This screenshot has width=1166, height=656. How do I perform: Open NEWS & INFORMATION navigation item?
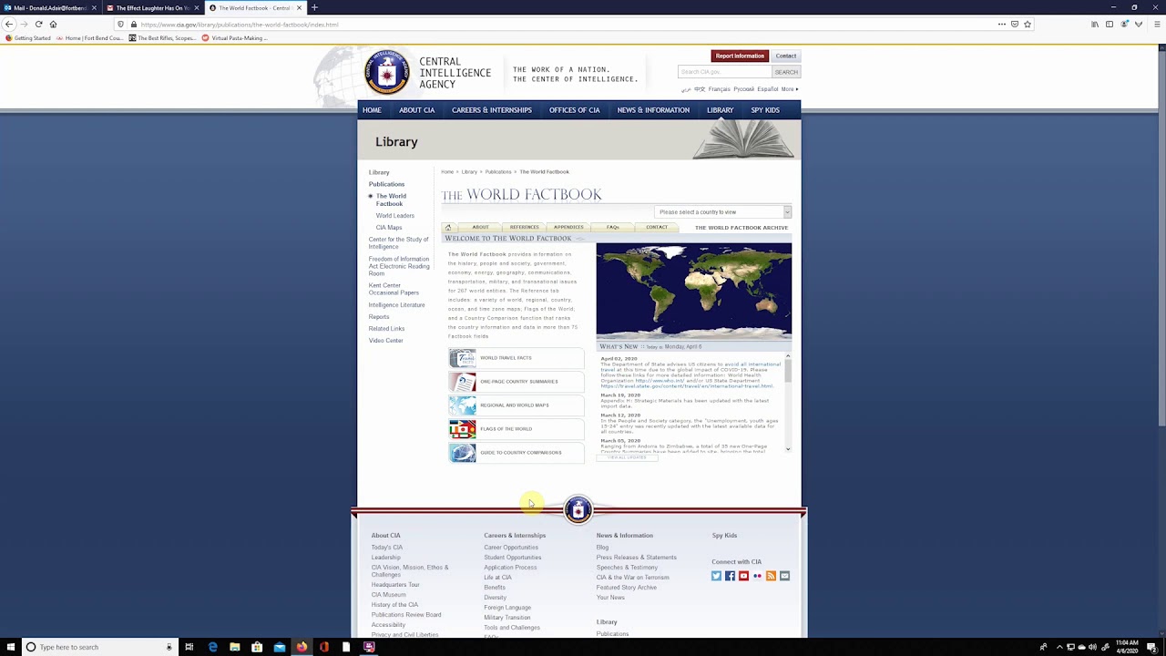653,110
